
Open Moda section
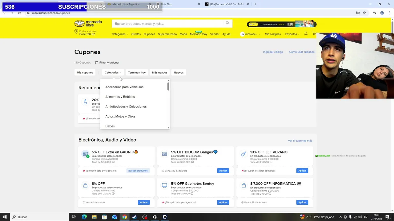pyautogui.click(x=183, y=34)
